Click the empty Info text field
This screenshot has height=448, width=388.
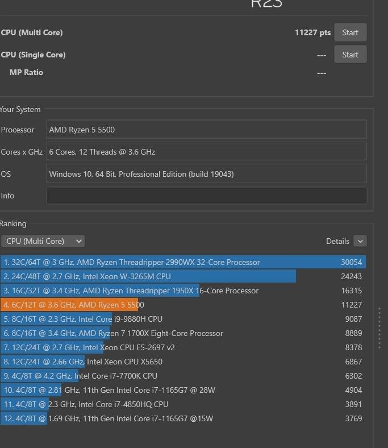(x=206, y=196)
